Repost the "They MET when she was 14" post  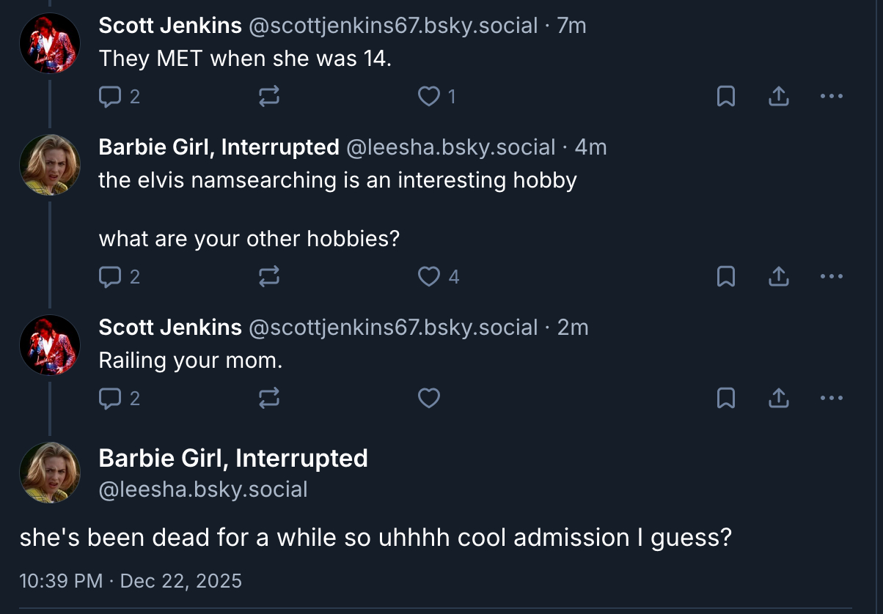click(269, 96)
